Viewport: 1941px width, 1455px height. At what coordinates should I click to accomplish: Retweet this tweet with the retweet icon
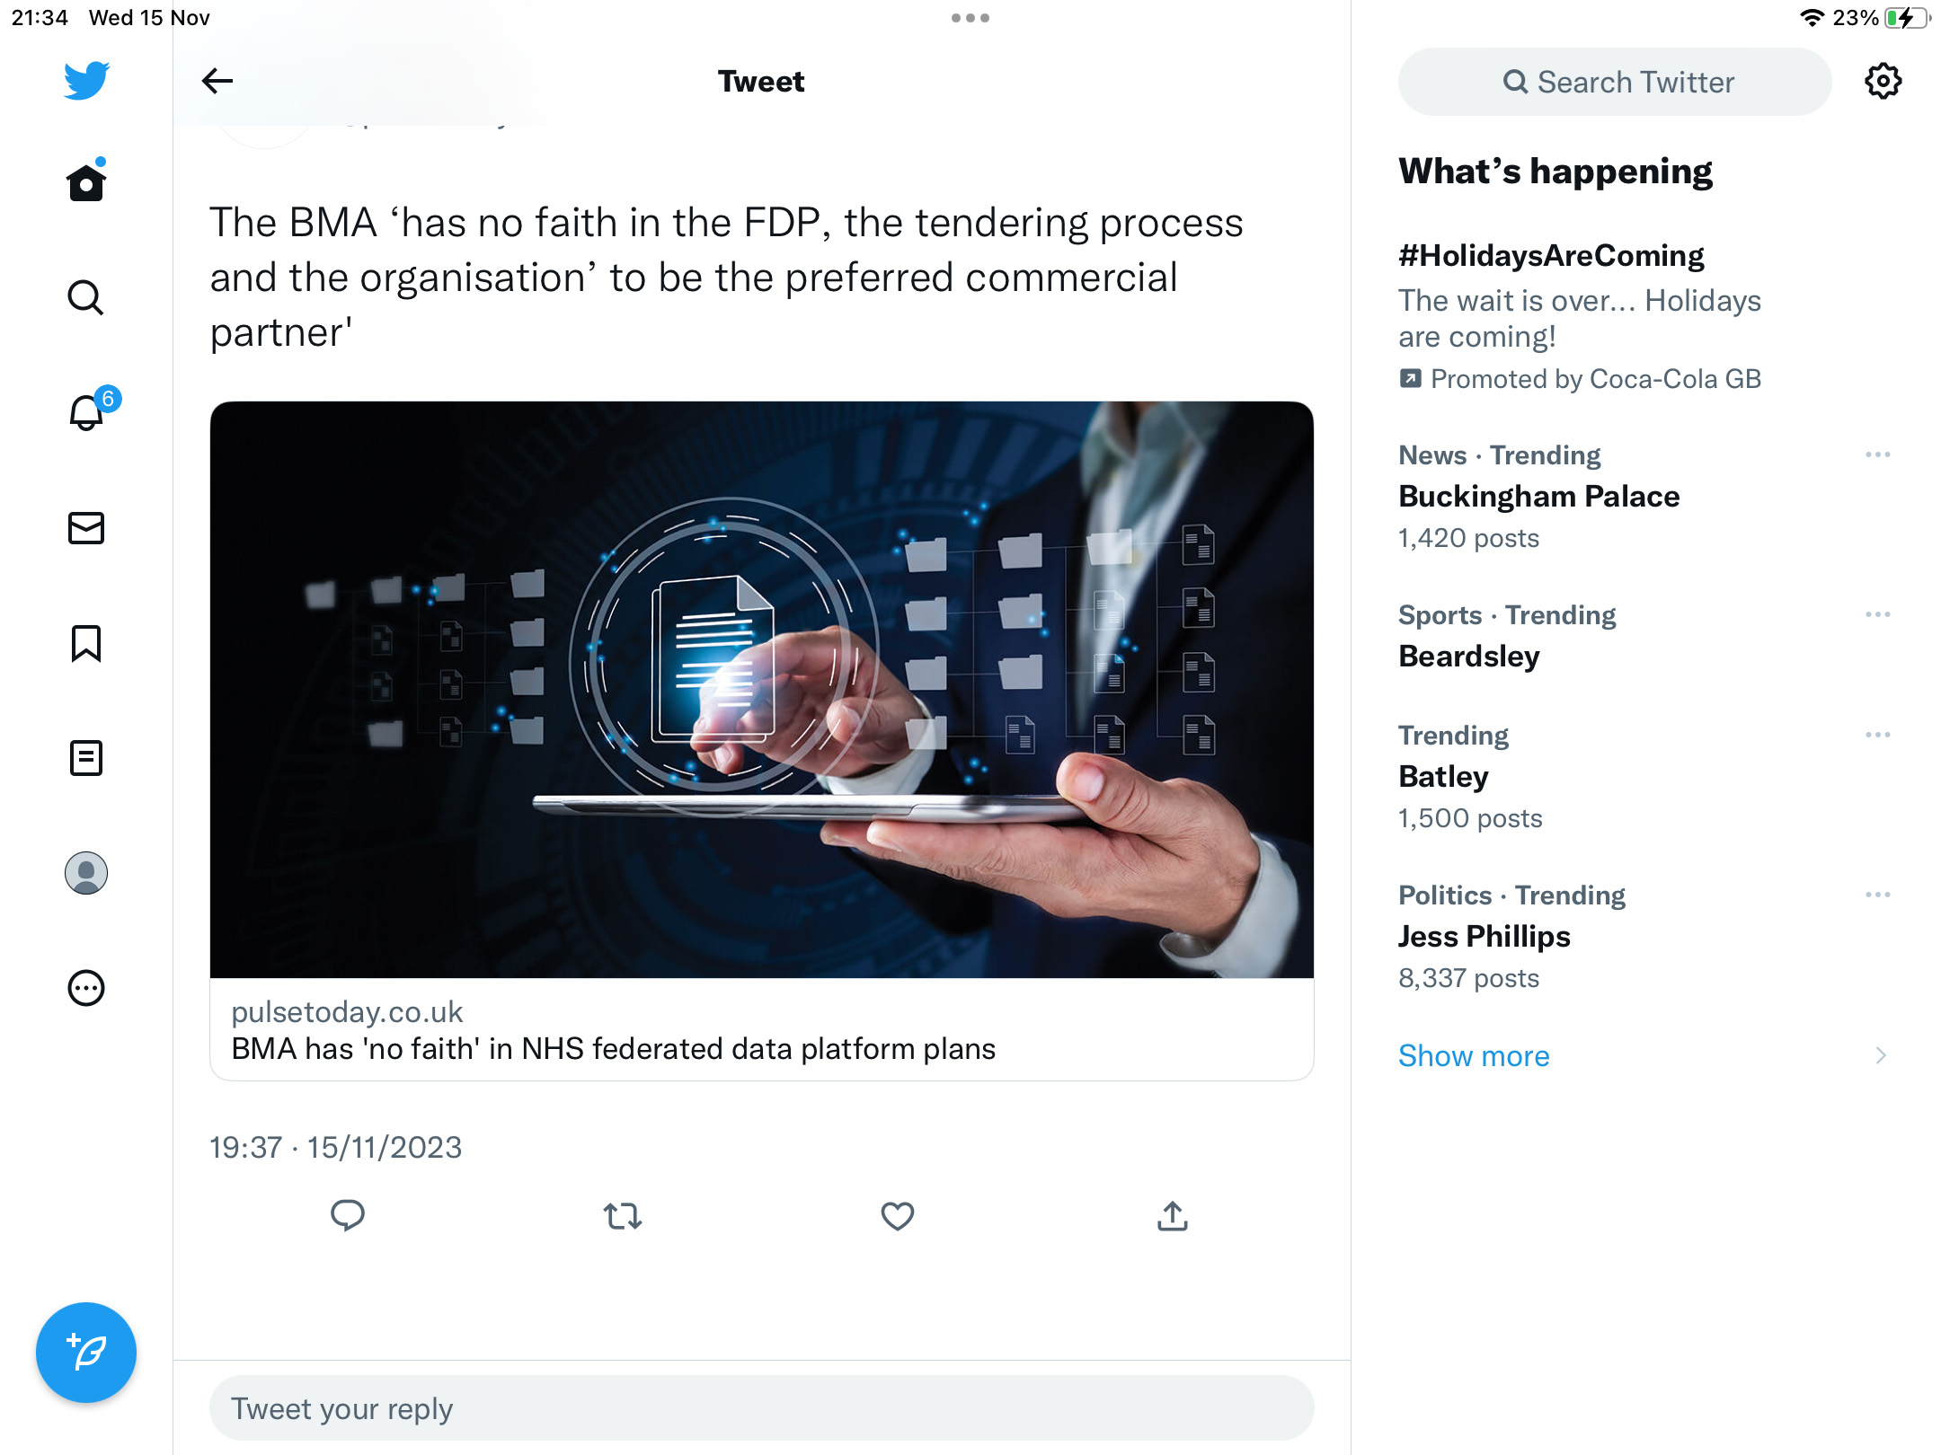click(622, 1216)
